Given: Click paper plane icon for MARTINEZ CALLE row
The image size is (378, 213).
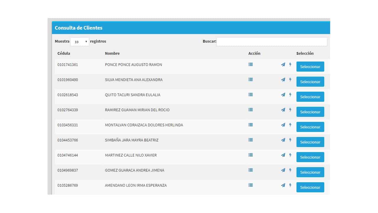Looking at the screenshot, I should pyautogui.click(x=283, y=155).
